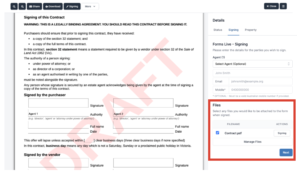
Task: Close the document viewer
Action: [271, 6]
